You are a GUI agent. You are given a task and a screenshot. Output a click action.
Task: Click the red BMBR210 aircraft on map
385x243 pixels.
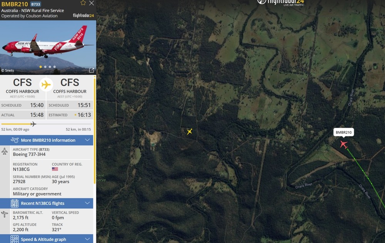344,144
